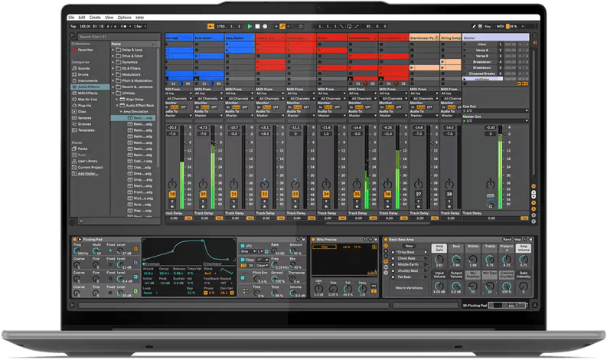This screenshot has height=360, width=607.
Task: Open Favorites collection in browser sidebar
Action: [x=86, y=50]
